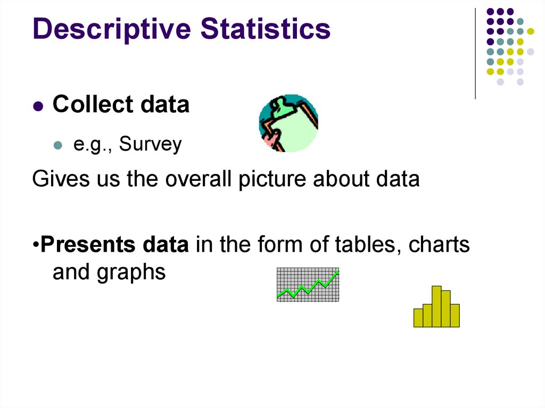
Task: Click the and graphs text line
Action: click(109, 272)
